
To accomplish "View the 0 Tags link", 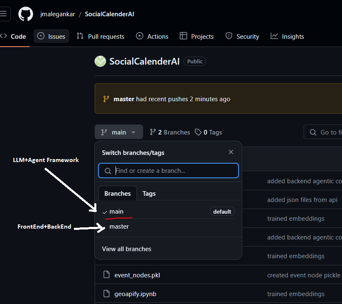I will pos(208,132).
